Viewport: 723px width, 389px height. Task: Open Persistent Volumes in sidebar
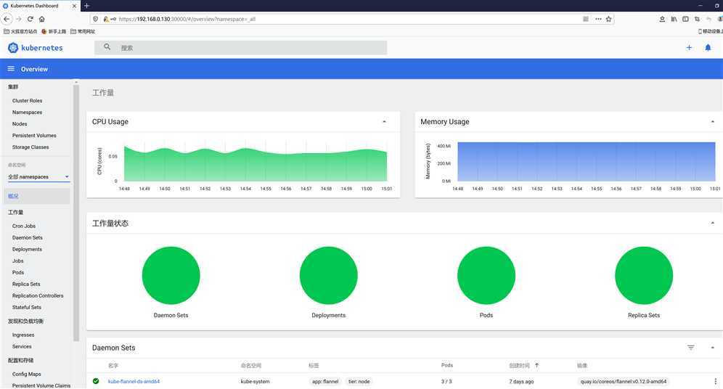click(34, 136)
